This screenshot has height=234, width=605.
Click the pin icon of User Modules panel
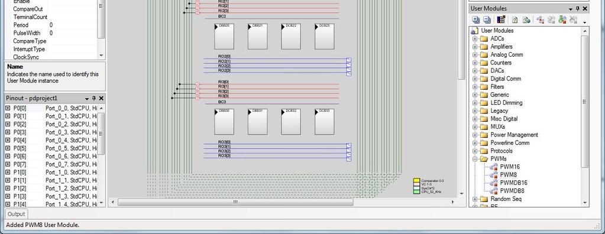(x=578, y=8)
